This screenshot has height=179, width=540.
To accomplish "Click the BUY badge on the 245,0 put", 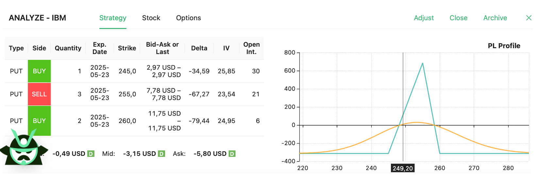I will coord(39,71).
